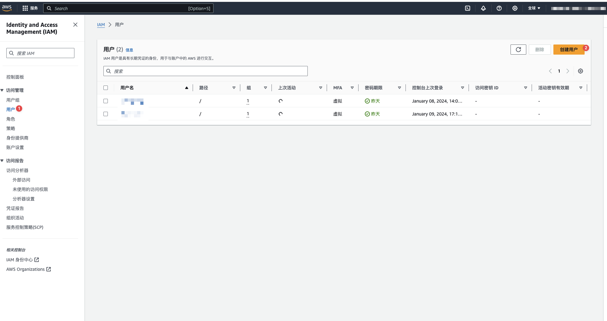The image size is (607, 321).
Task: Sort by MFA column arrow
Action: (352, 88)
